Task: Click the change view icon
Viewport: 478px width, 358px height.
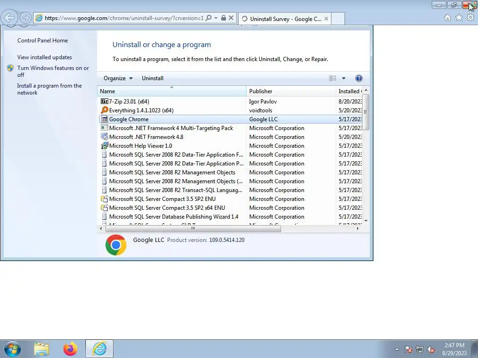Action: coord(332,78)
